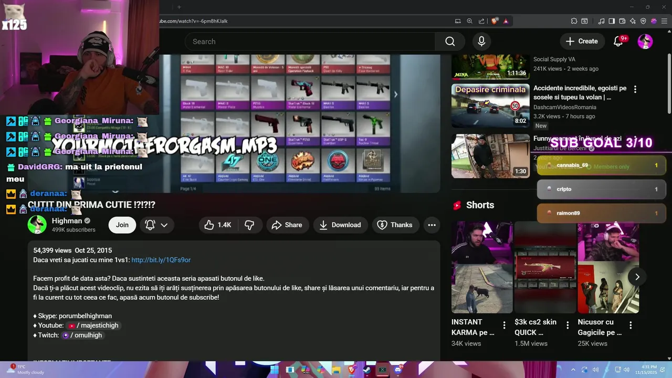
Task: Click the Brave Shields lion icon
Action: (495, 21)
